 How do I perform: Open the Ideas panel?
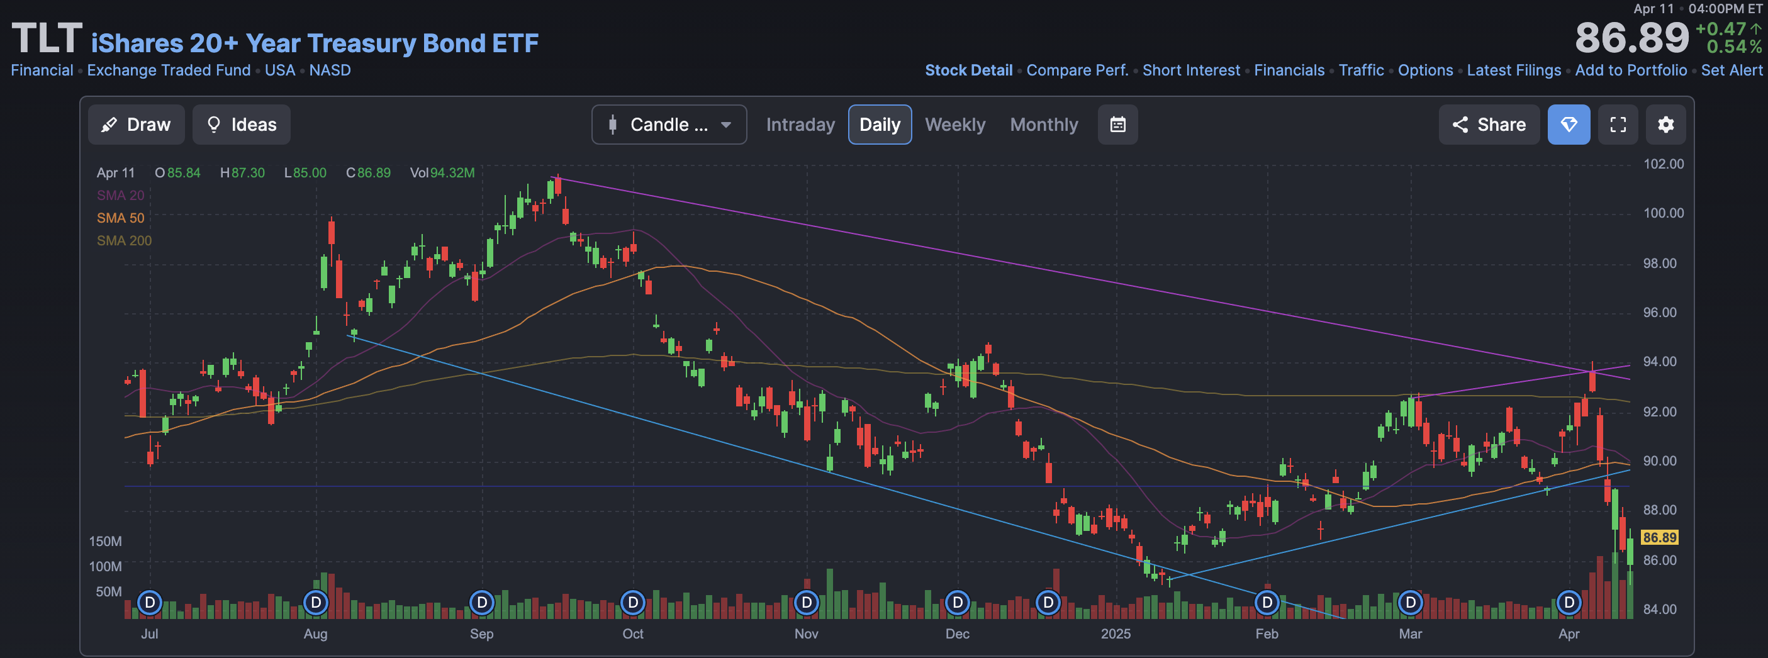pos(241,125)
